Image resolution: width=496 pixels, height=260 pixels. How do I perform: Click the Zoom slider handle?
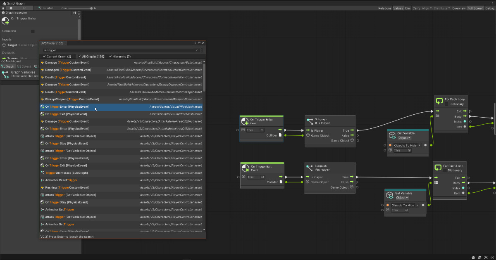(x=91, y=8)
